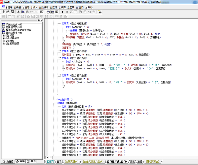Click the horizontal scrollbar left arrow
Screen dimensions: 198x165
(47, 157)
